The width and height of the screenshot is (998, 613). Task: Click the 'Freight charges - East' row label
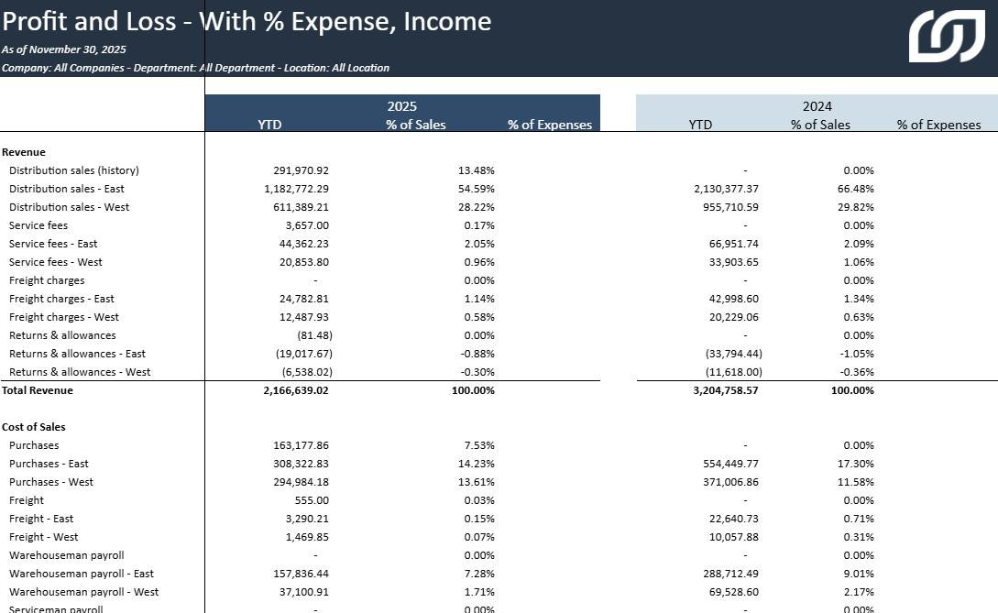click(61, 300)
